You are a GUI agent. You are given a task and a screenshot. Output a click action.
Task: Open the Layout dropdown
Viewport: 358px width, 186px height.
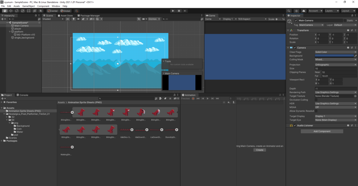(348, 11)
